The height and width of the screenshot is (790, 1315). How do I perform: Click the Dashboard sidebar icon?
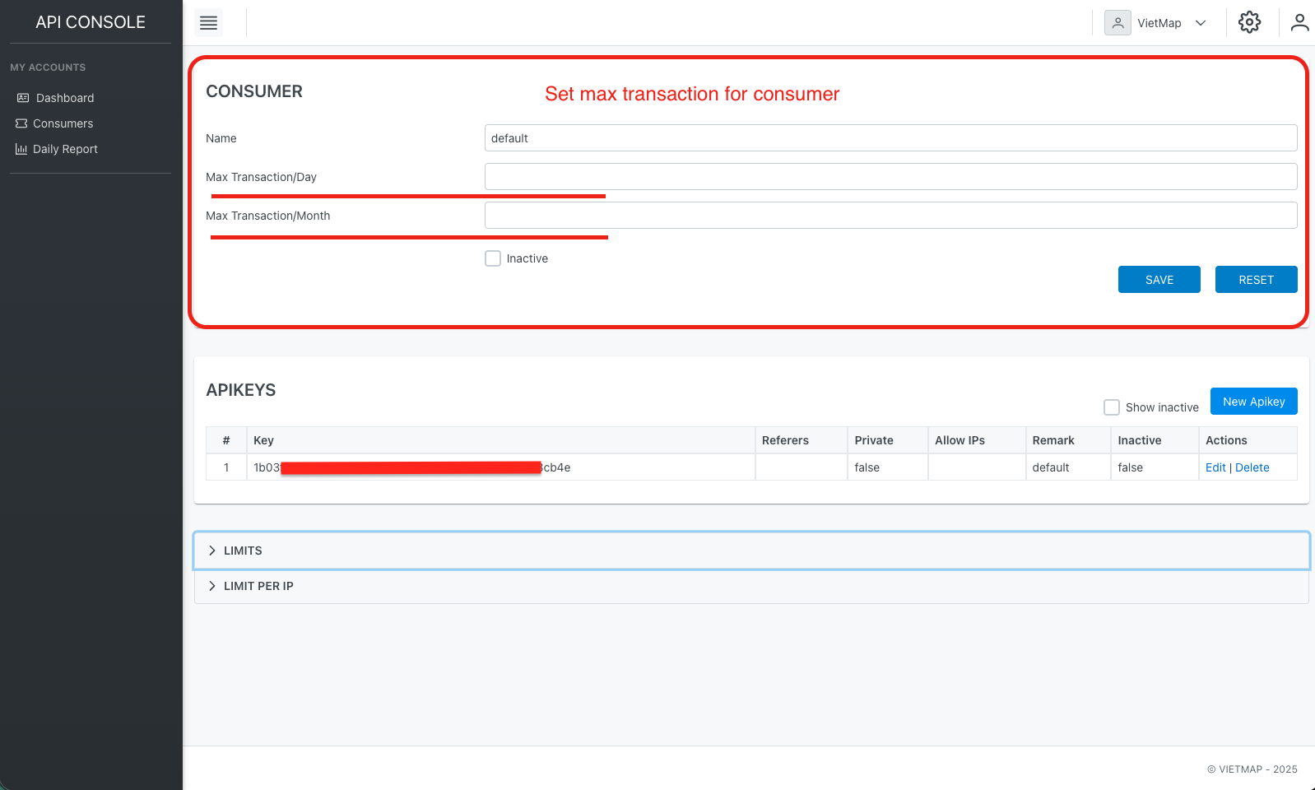point(23,98)
